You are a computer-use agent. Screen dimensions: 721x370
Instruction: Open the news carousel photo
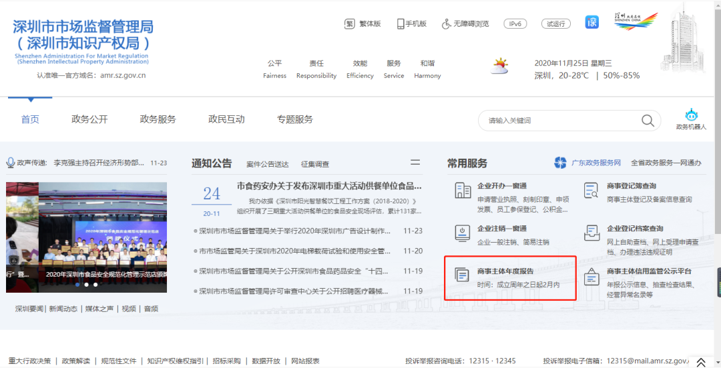click(x=86, y=237)
